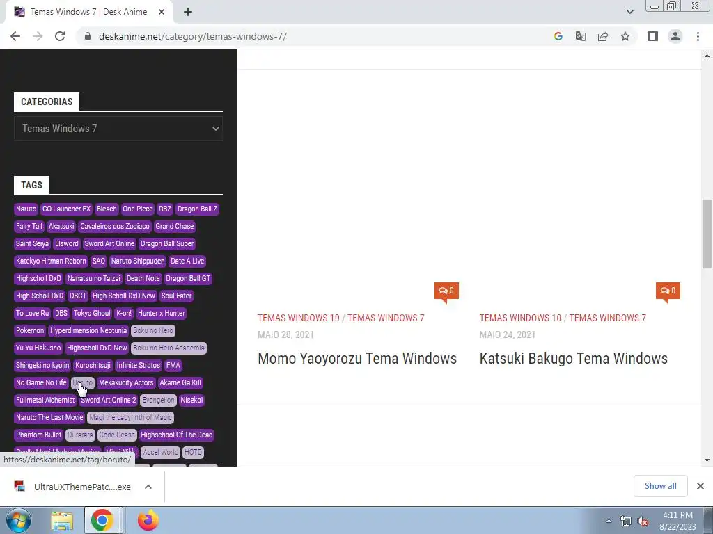The height and width of the screenshot is (534, 713).
Task: Click Fullmetal Alchemist tag
Action: tap(45, 400)
